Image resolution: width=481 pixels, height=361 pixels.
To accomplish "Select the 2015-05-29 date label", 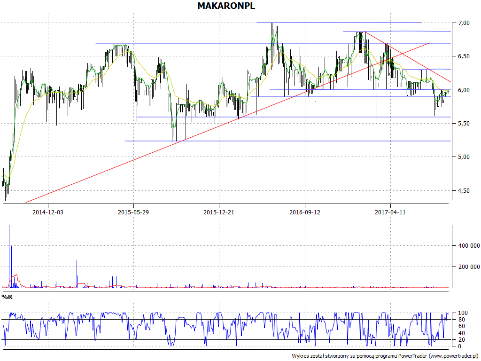I will point(133,212).
